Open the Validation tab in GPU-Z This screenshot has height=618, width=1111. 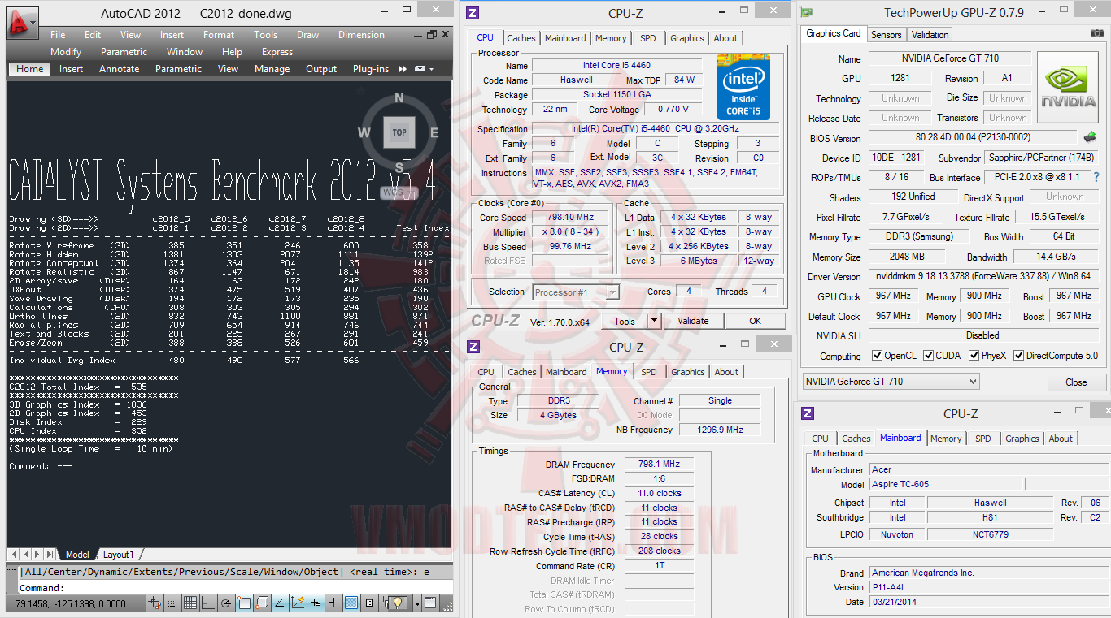pyautogui.click(x=930, y=35)
